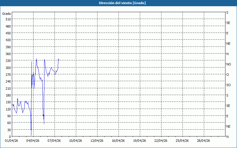
Task: Click the 360 degree y-axis tick label
Action: click(8, 54)
